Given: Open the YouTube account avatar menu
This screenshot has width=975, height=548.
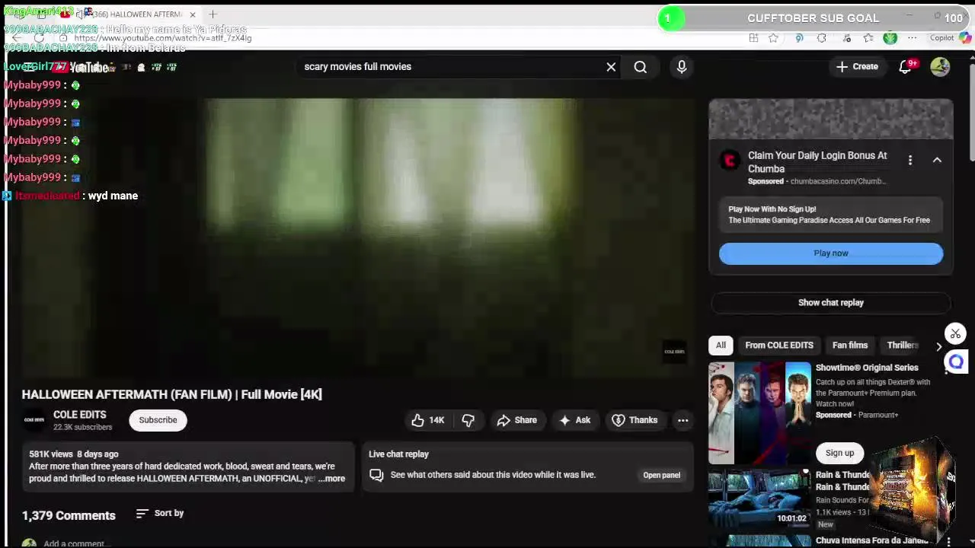Looking at the screenshot, I should (x=940, y=67).
